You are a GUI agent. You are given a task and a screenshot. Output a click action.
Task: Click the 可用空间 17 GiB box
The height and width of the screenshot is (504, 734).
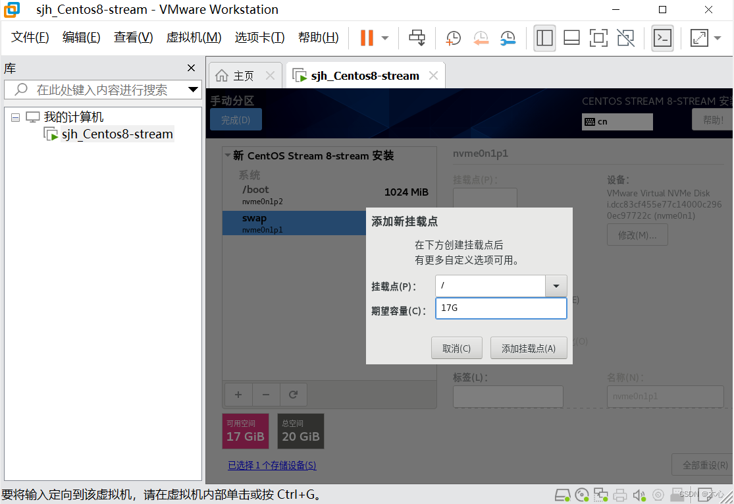246,431
